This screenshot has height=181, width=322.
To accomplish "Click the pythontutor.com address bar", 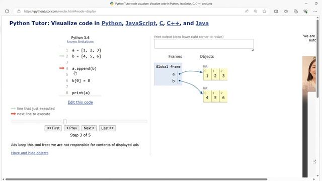I will [x=131, y=11].
